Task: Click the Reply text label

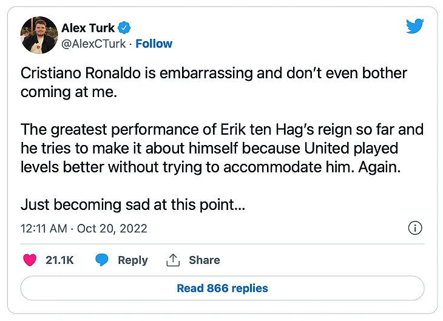Action: pyautogui.click(x=133, y=260)
